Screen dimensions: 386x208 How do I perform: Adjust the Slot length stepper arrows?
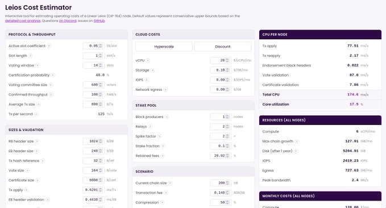tap(101, 56)
